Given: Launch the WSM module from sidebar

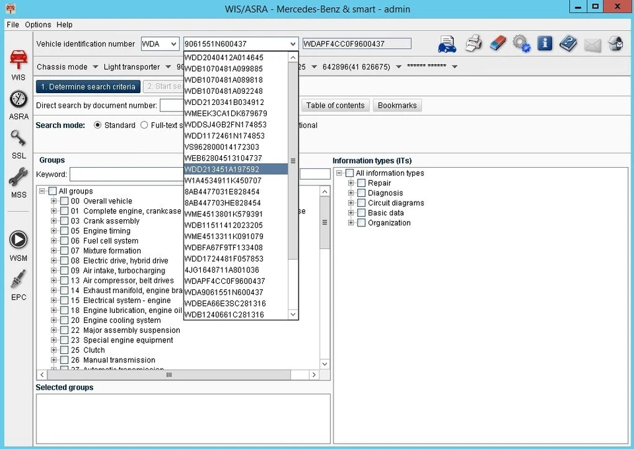Looking at the screenshot, I should pos(18,240).
